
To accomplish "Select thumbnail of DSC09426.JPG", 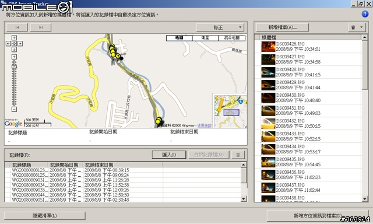I will (268, 47).
